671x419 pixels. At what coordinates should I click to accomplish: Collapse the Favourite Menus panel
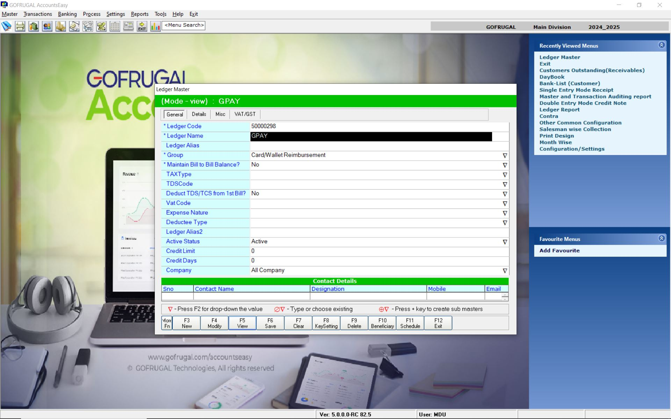661,238
